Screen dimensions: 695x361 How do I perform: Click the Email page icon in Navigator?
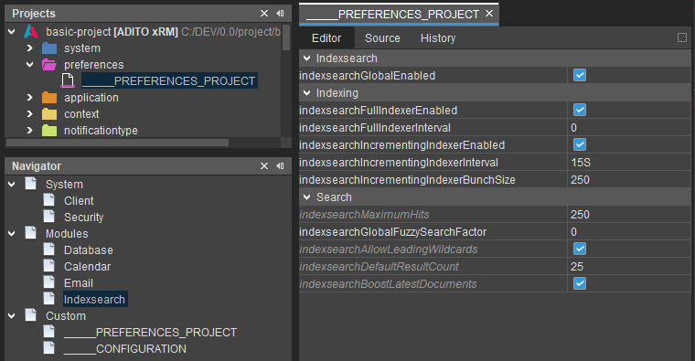pos(49,282)
